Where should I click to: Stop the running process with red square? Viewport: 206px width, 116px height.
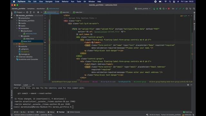pos(169,9)
